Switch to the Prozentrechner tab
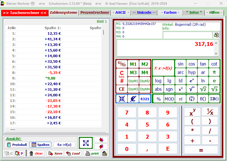 [95, 13]
